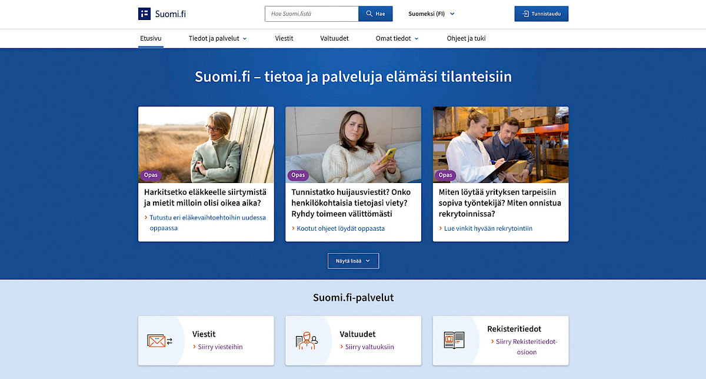The width and height of the screenshot is (706, 379).
Task: Click the Viestit envelope icon
Action: (156, 341)
